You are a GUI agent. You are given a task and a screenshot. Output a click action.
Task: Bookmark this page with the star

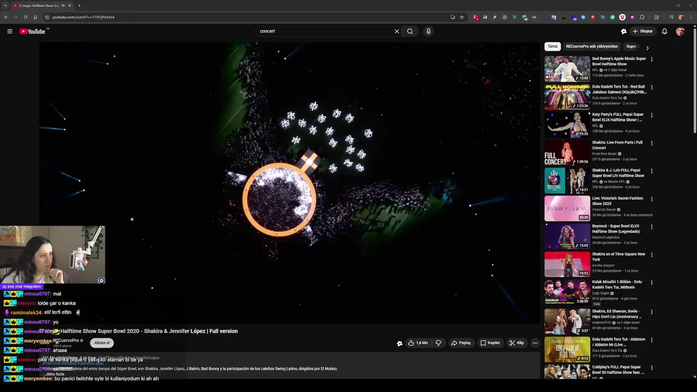462,17
